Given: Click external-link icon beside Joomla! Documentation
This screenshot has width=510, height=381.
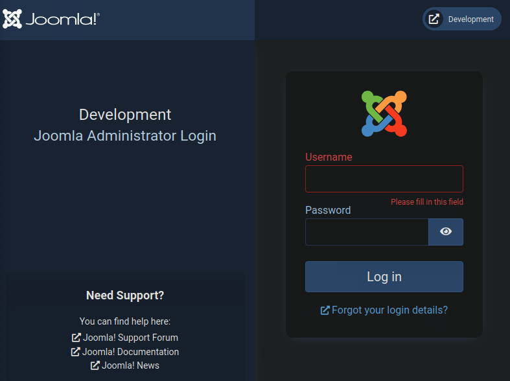Looking at the screenshot, I should [75, 352].
